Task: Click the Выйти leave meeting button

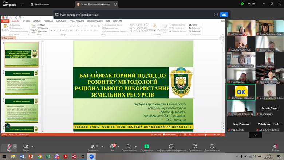Action: coord(276,146)
